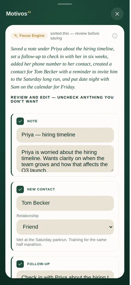
Task: Click into the note body about Priya's worries
Action: (65, 159)
